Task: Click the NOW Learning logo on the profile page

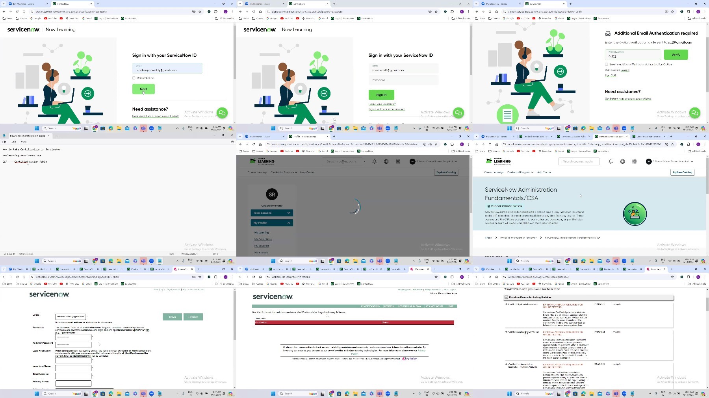Action: (x=262, y=161)
